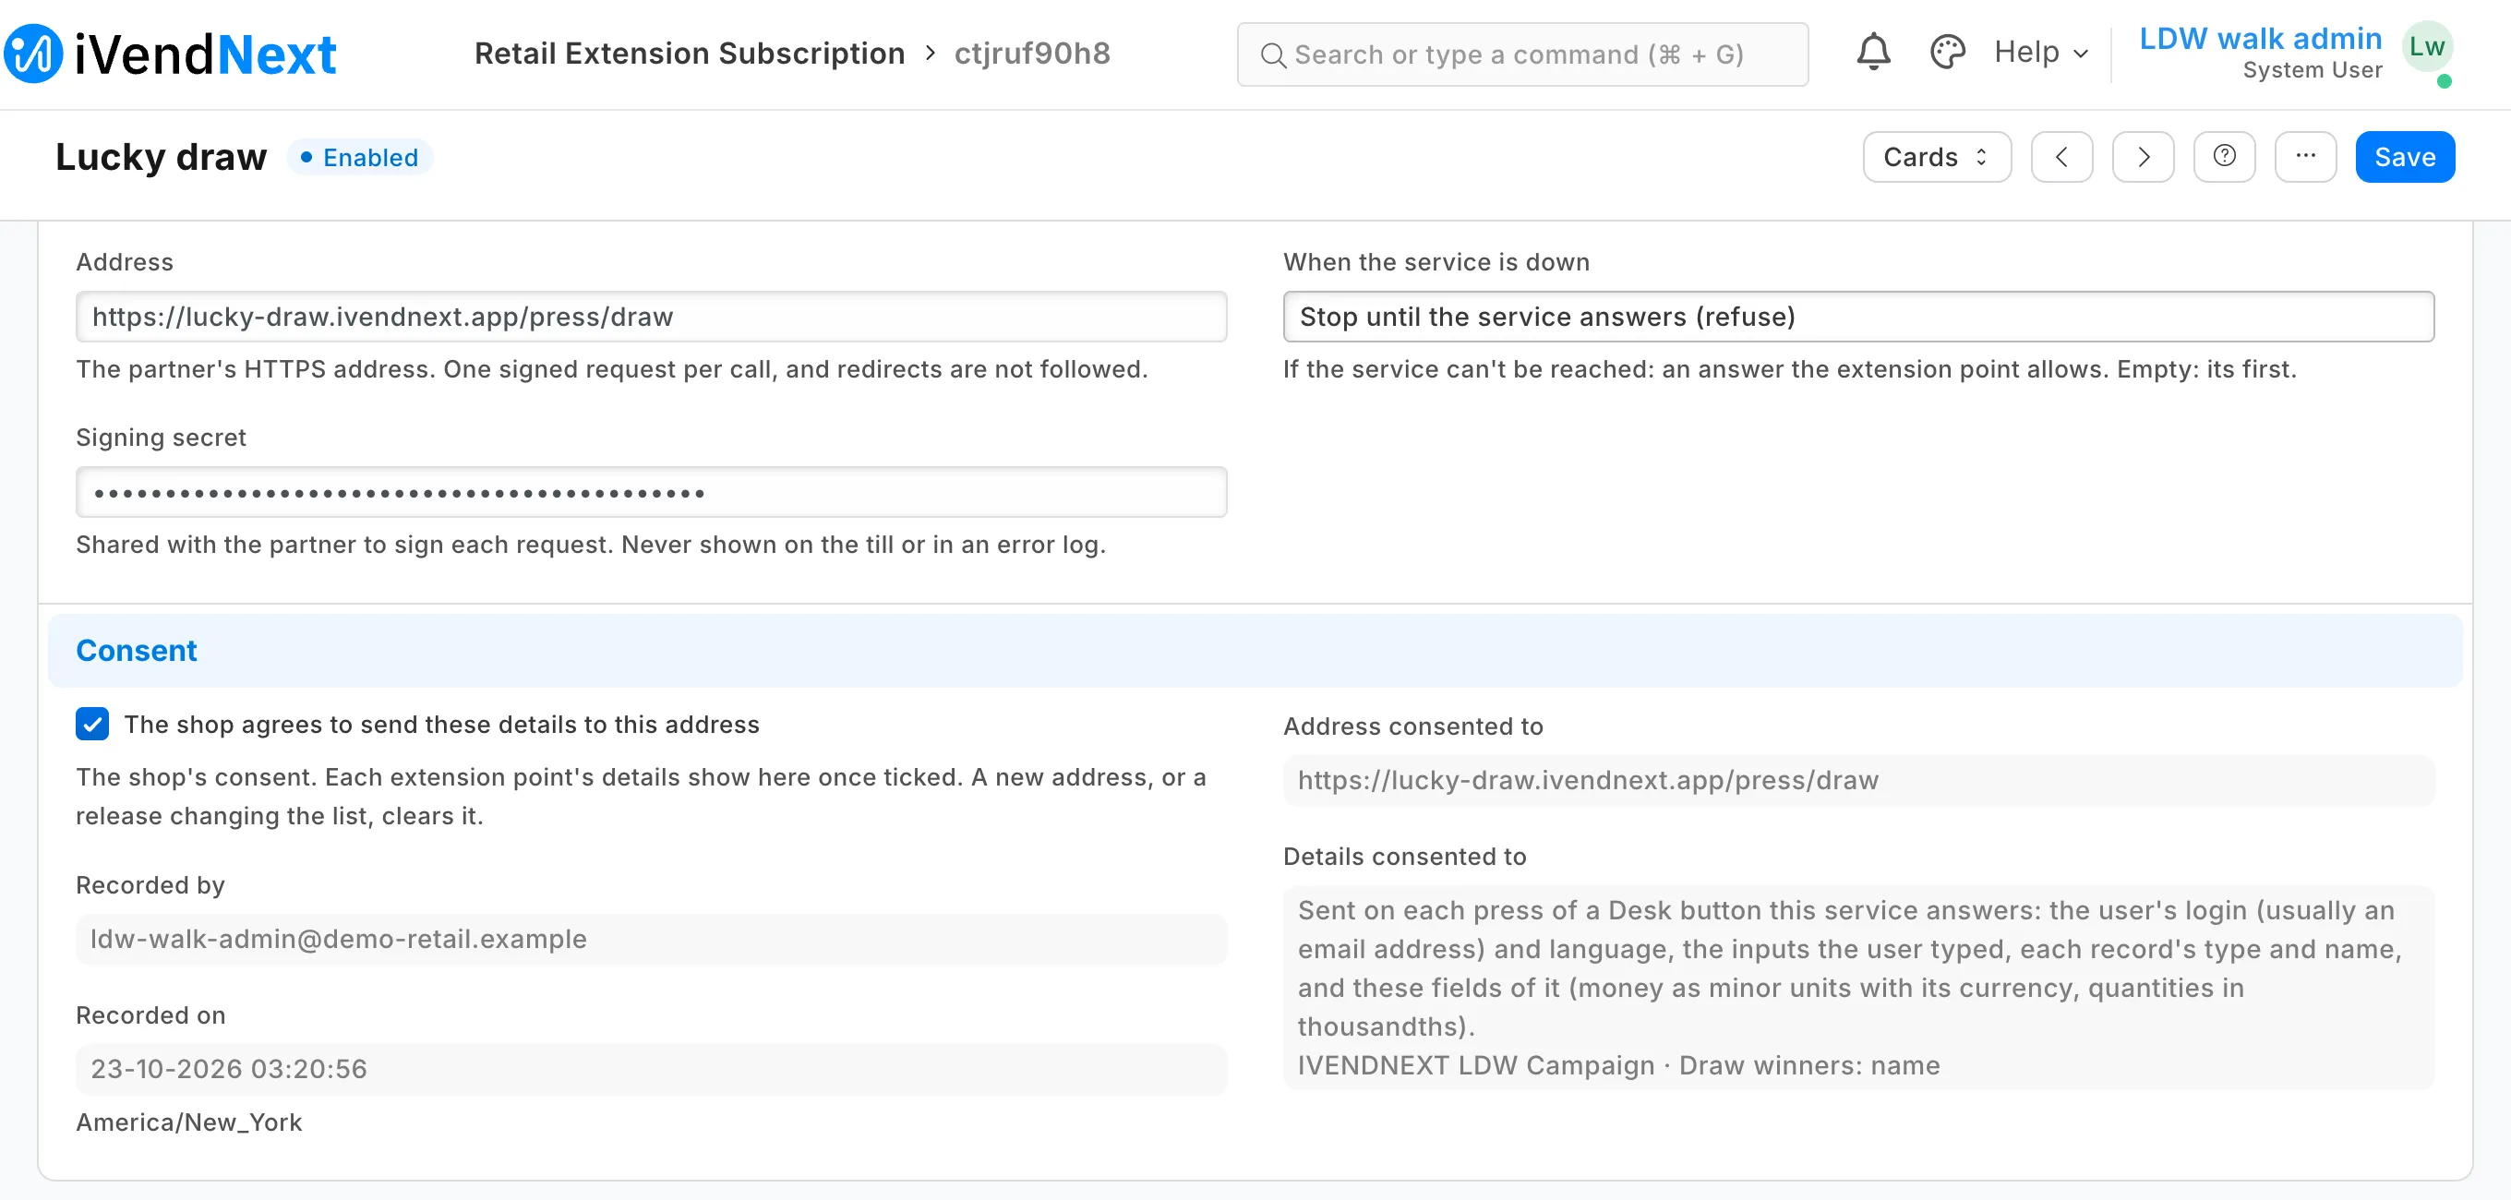Open the three-dots more menu
Viewport: 2511px width, 1200px height.
tap(2305, 157)
